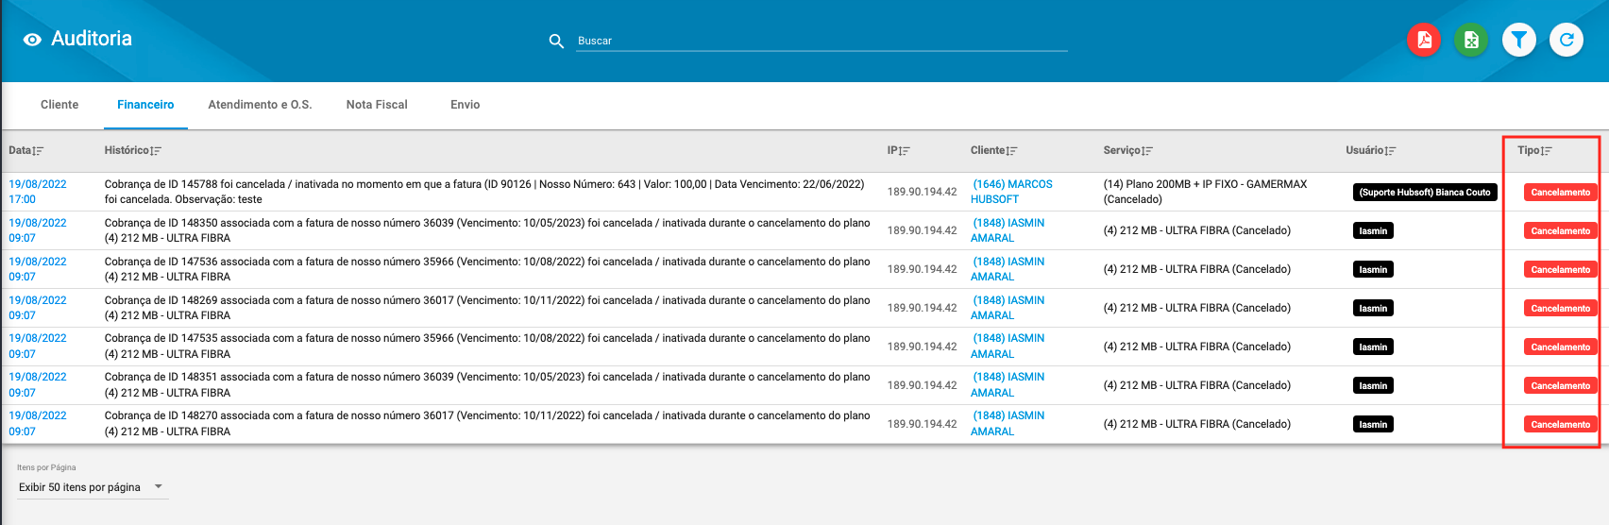The width and height of the screenshot is (1609, 525).
Task: Click Iasmin user badge in ID 148350 row
Action: (1373, 230)
